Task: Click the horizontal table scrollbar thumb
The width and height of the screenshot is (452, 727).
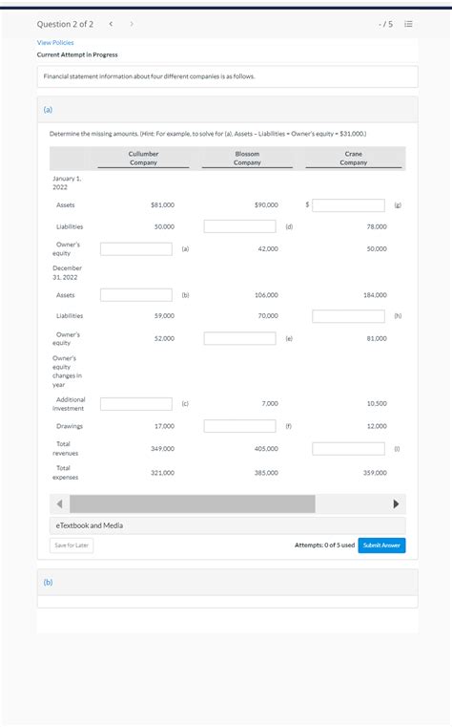Action: tap(193, 504)
